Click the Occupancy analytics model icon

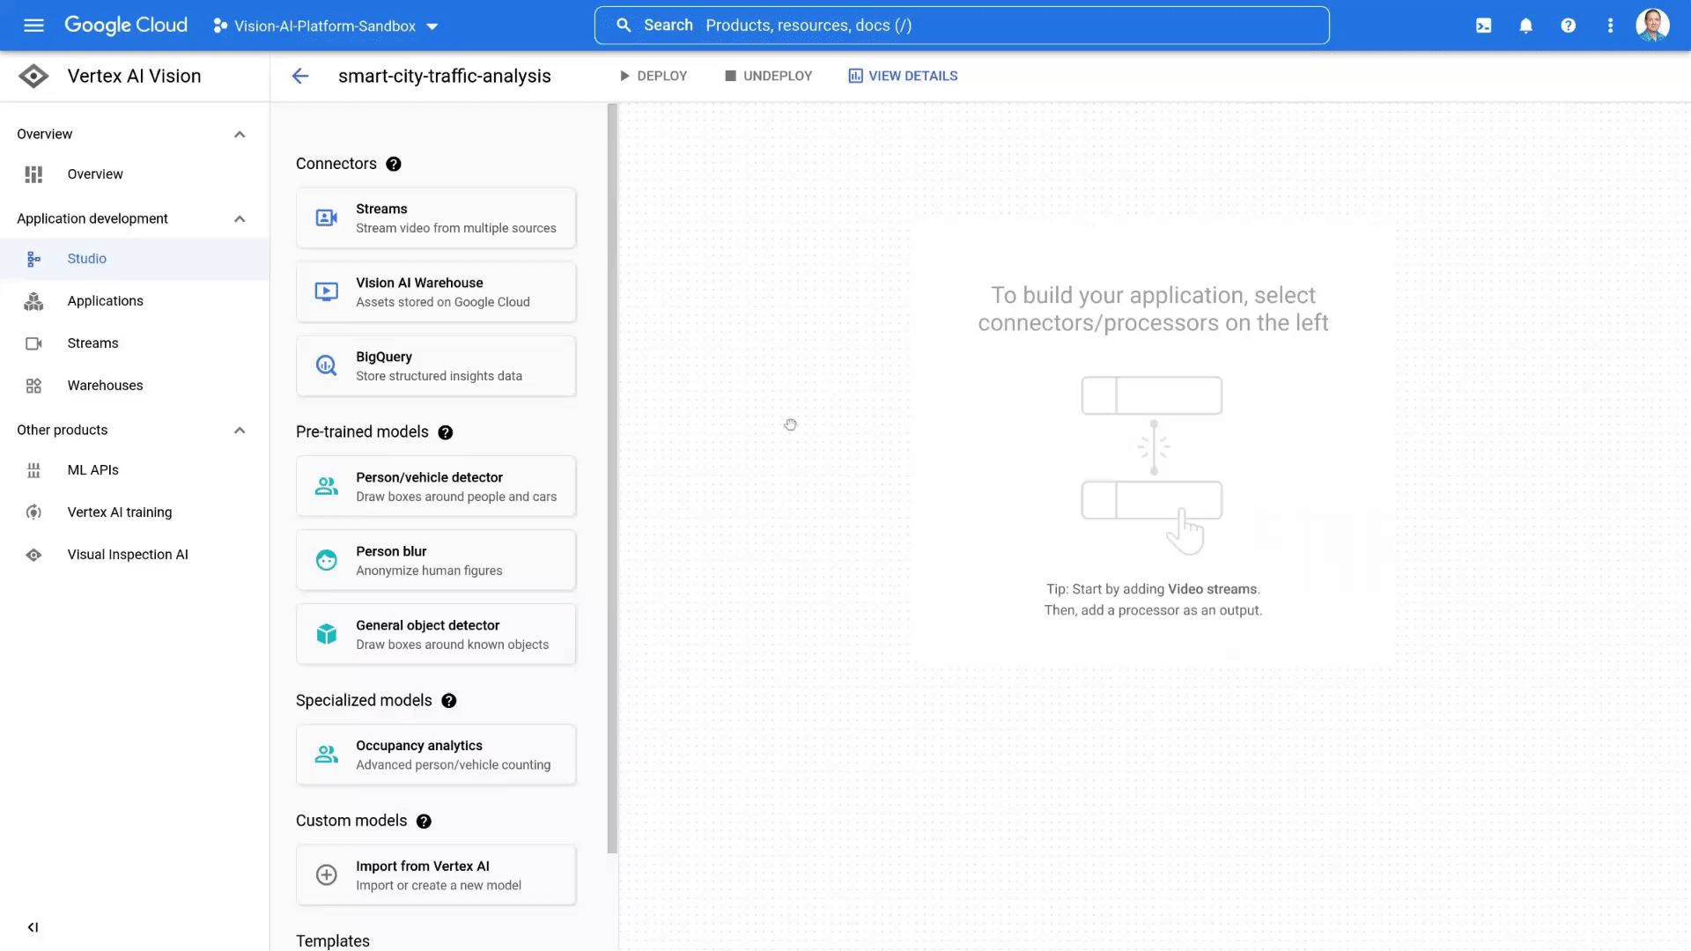pyautogui.click(x=327, y=754)
